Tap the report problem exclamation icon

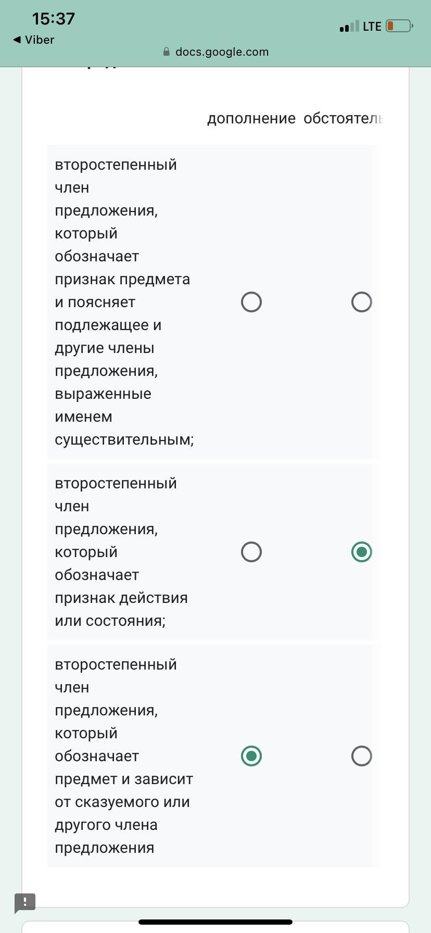(24, 902)
